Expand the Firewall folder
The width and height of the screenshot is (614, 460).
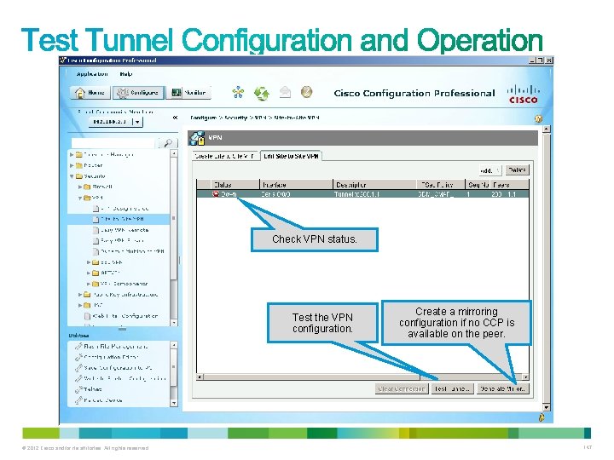[x=80, y=187]
